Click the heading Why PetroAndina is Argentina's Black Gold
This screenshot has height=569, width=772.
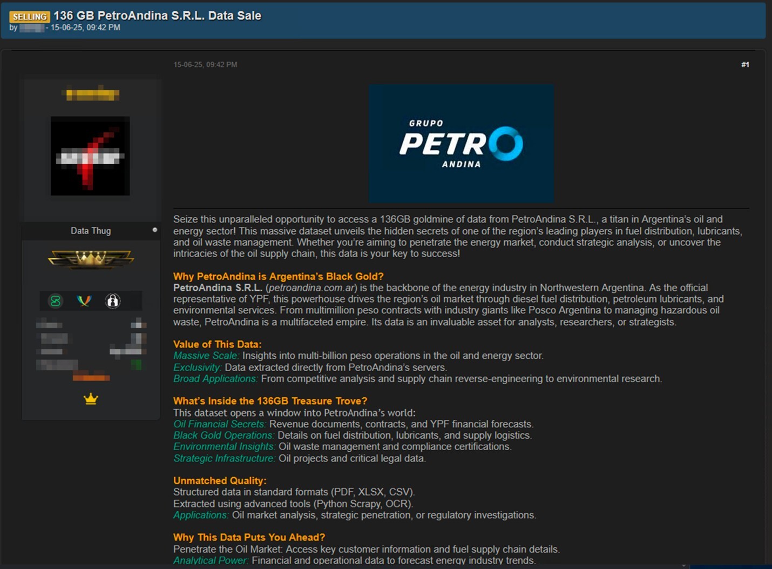click(277, 276)
